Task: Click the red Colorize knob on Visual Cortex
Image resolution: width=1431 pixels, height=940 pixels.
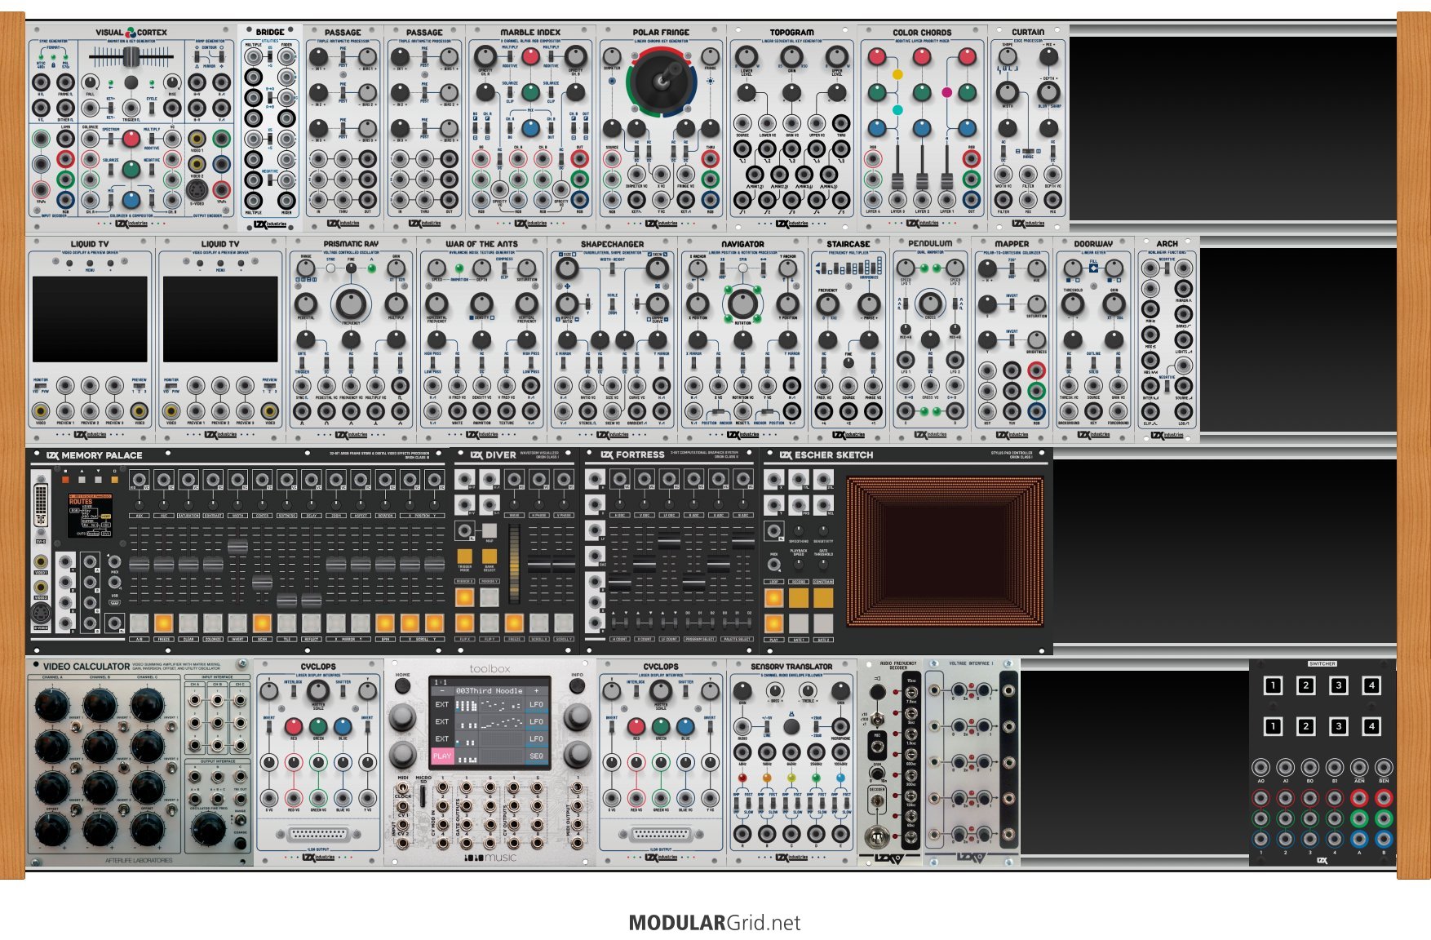Action: (x=131, y=139)
